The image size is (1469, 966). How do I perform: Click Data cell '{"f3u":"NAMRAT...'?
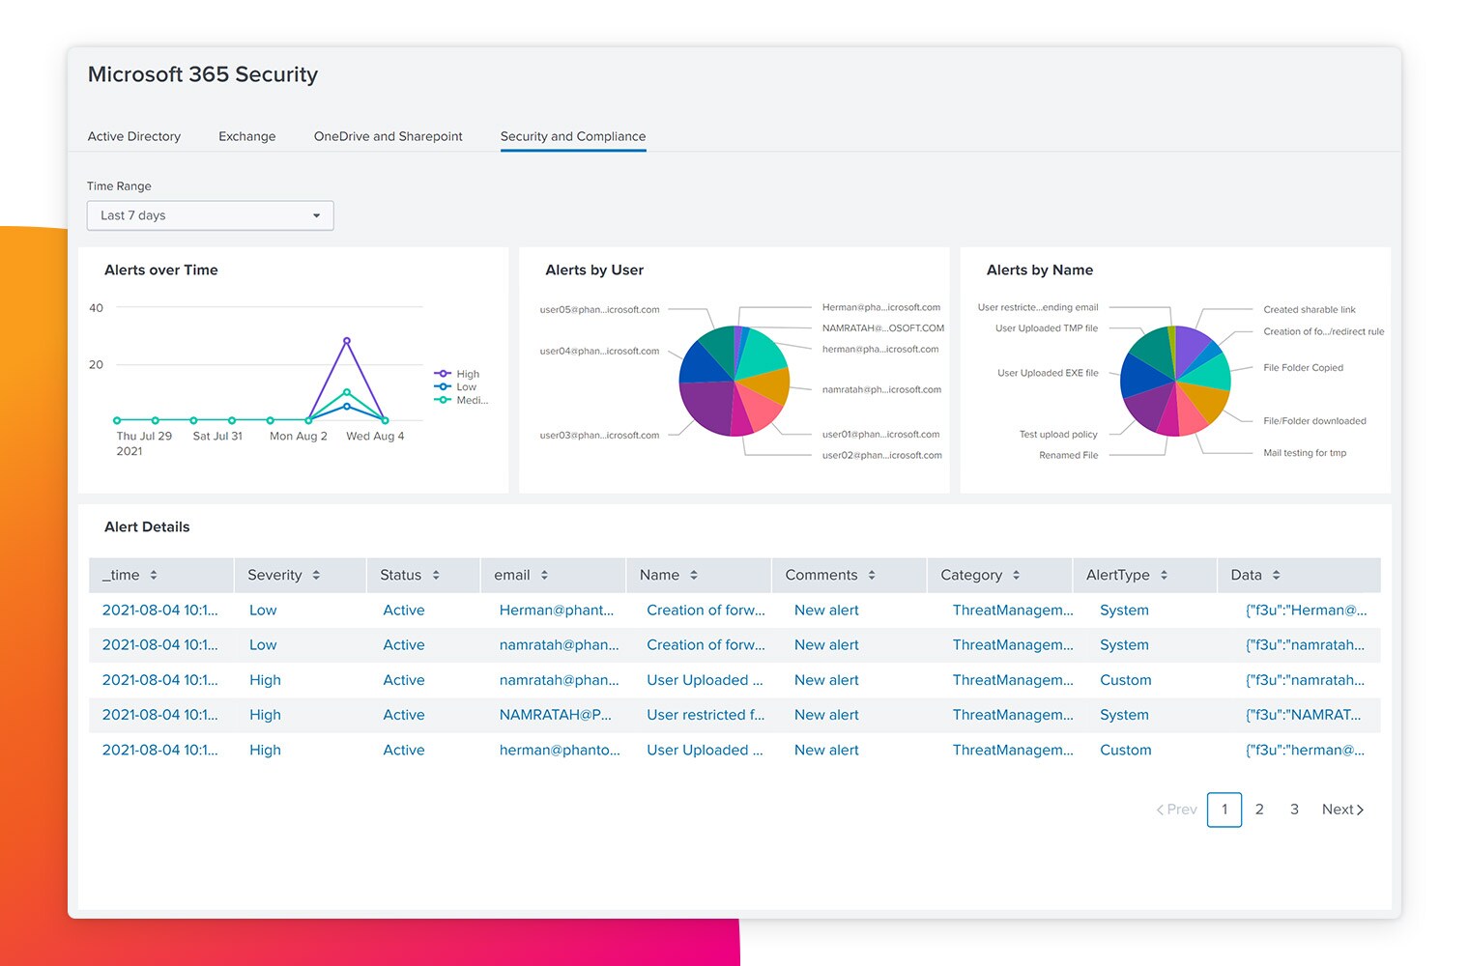pyautogui.click(x=1303, y=715)
